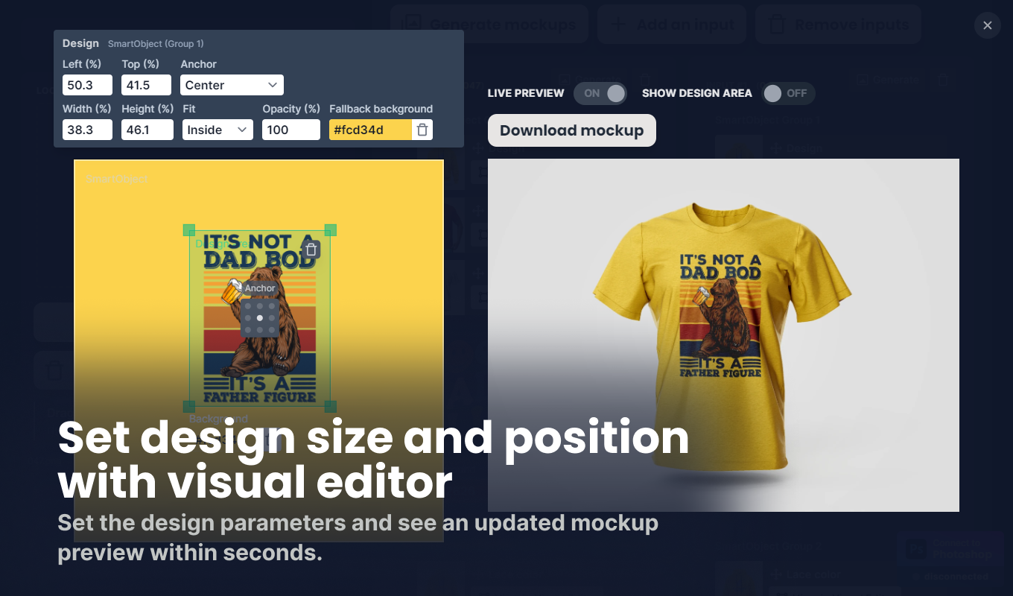Image resolution: width=1013 pixels, height=596 pixels.
Task: Click the dimmed Add an input button
Action: [672, 25]
